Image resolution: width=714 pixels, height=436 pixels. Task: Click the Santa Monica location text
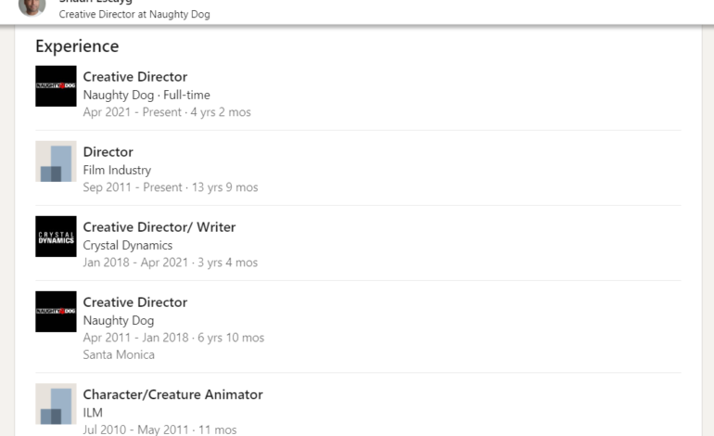click(x=119, y=354)
